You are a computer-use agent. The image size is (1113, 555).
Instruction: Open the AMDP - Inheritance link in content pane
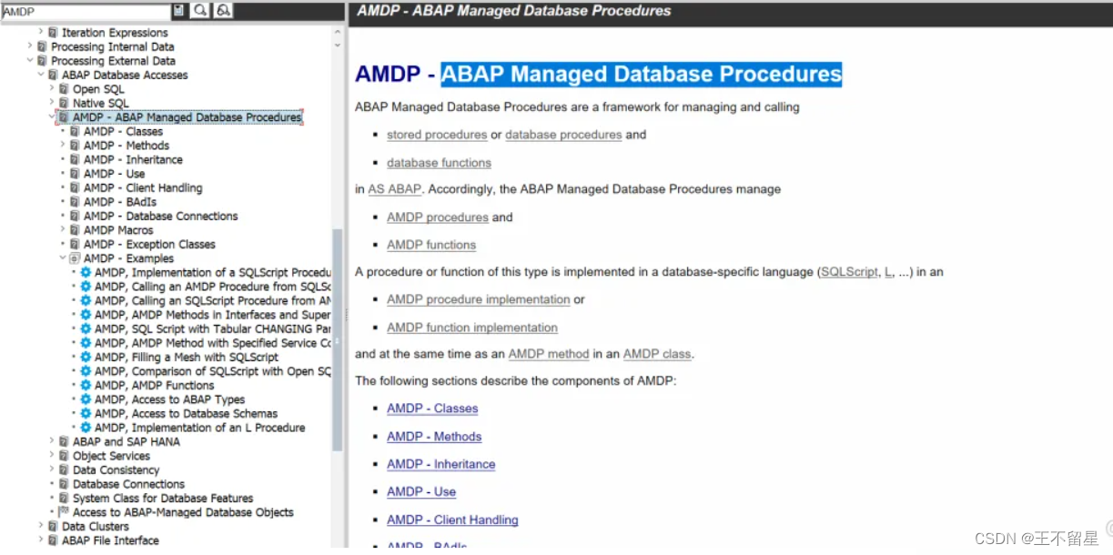441,464
